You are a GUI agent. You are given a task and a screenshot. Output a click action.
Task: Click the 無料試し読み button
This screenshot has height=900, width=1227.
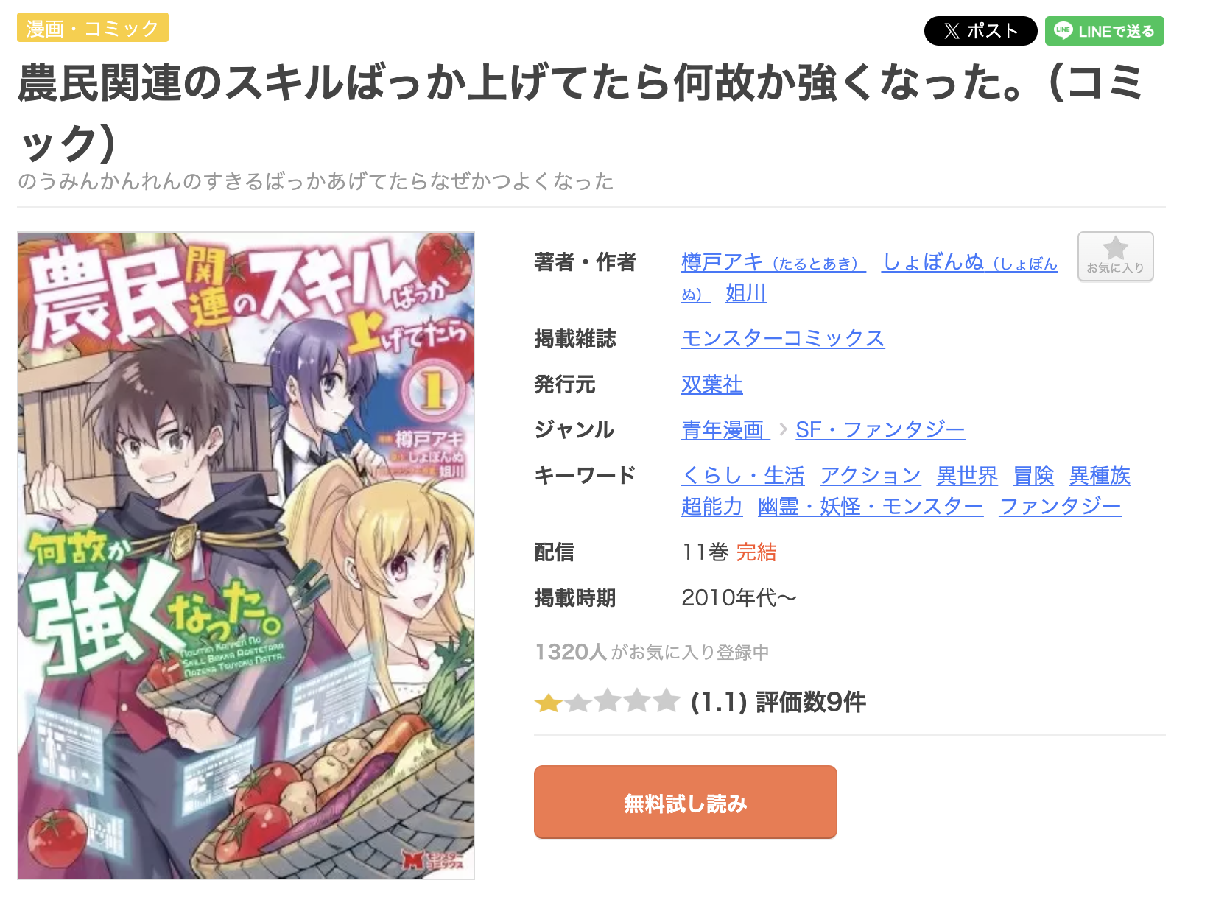coord(685,802)
